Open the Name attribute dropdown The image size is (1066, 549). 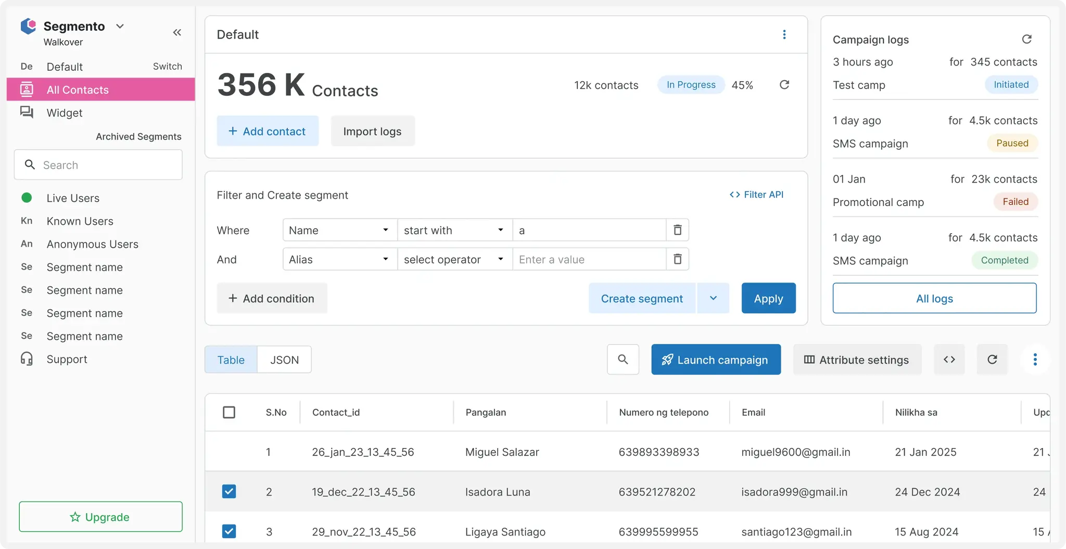tap(339, 230)
